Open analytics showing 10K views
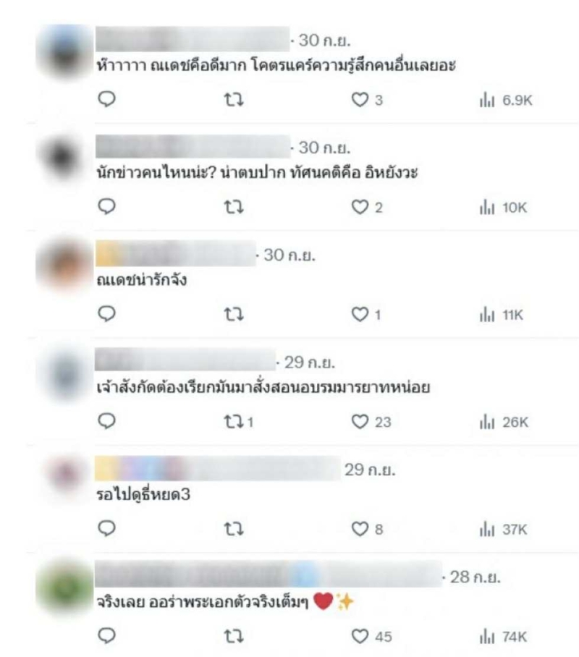This screenshot has height=657, width=579. point(503,208)
